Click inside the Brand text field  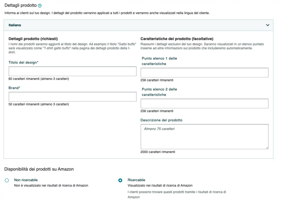[x=72, y=97]
